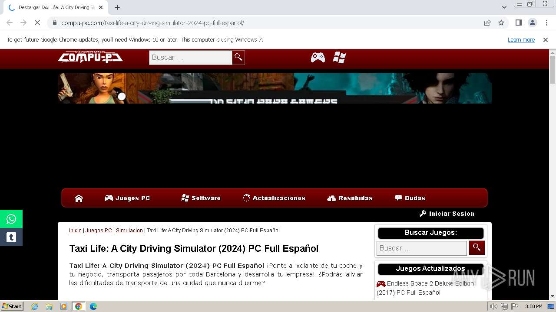Click the page vertical scrollbar thumb

pos(553,69)
